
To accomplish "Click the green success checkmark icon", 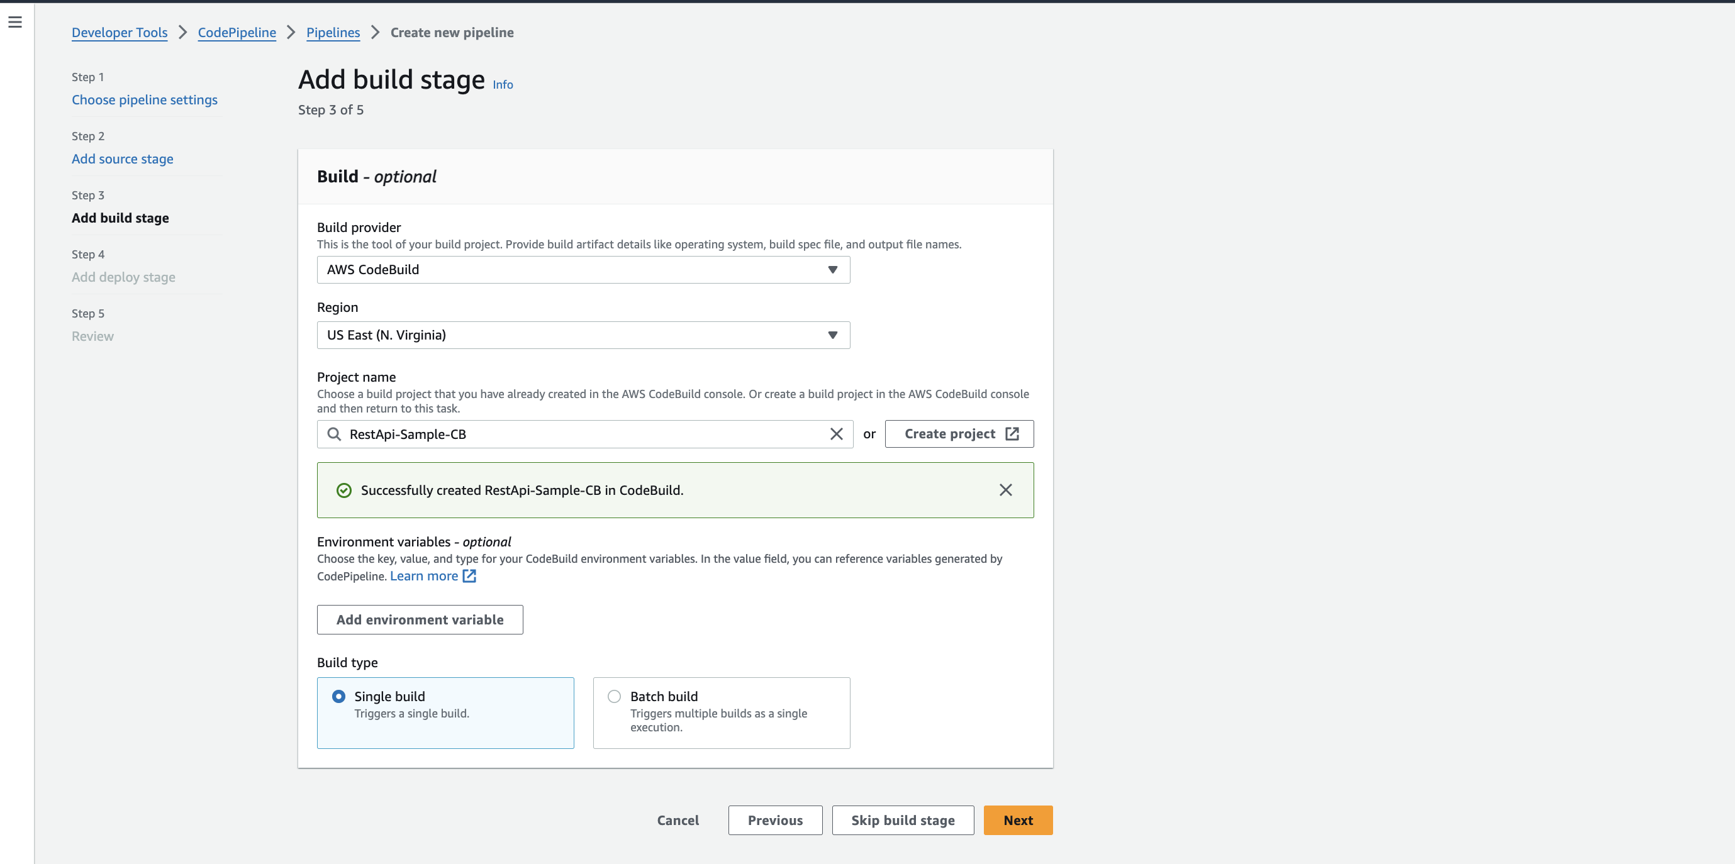I will (x=344, y=491).
